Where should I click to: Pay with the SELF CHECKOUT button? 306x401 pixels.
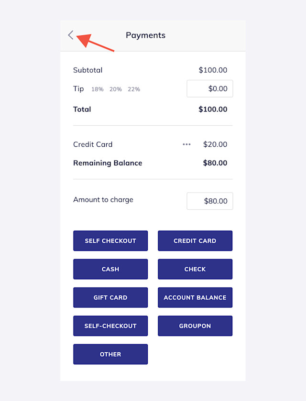110,241
